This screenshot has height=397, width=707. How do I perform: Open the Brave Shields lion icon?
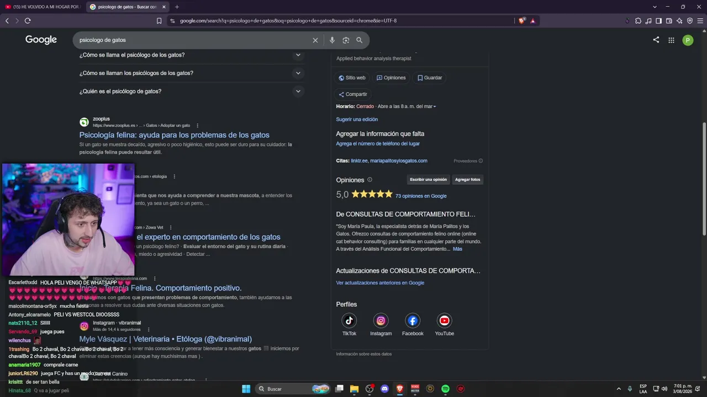pos(522,21)
